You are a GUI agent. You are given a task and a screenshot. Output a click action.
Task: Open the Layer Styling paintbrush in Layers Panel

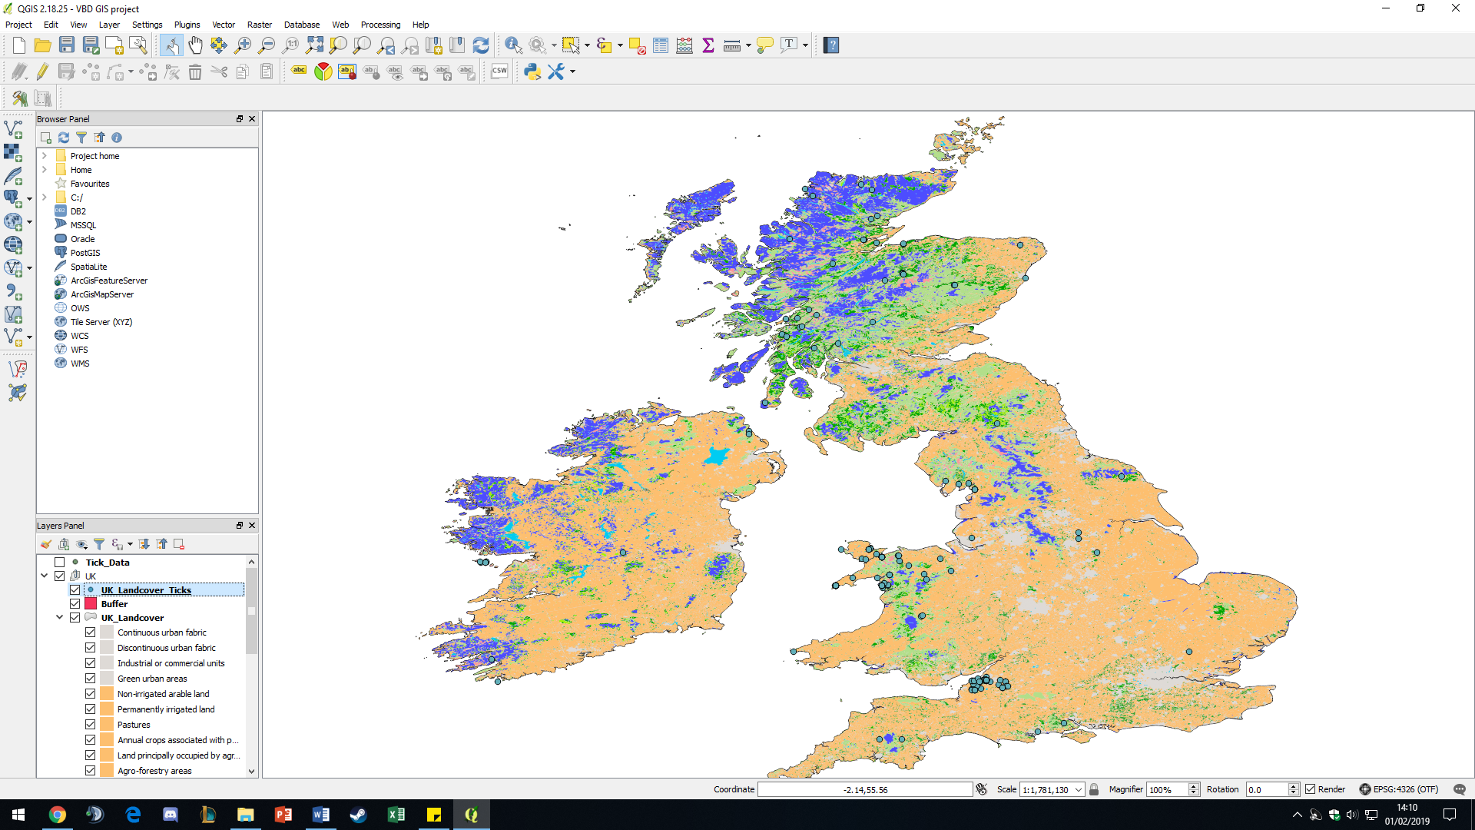coord(46,544)
